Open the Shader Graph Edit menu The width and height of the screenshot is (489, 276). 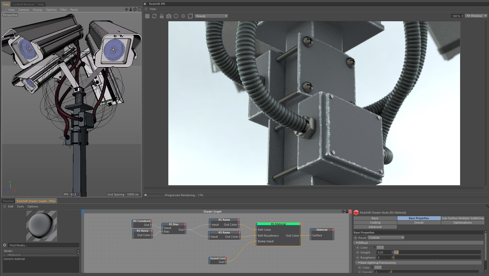[11, 206]
